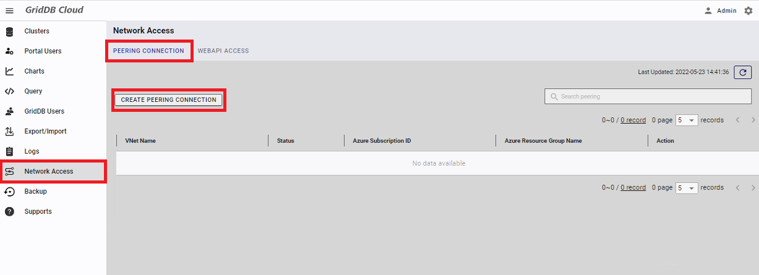The width and height of the screenshot is (759, 275).
Task: Click the Clusters database icon
Action: pos(9,31)
